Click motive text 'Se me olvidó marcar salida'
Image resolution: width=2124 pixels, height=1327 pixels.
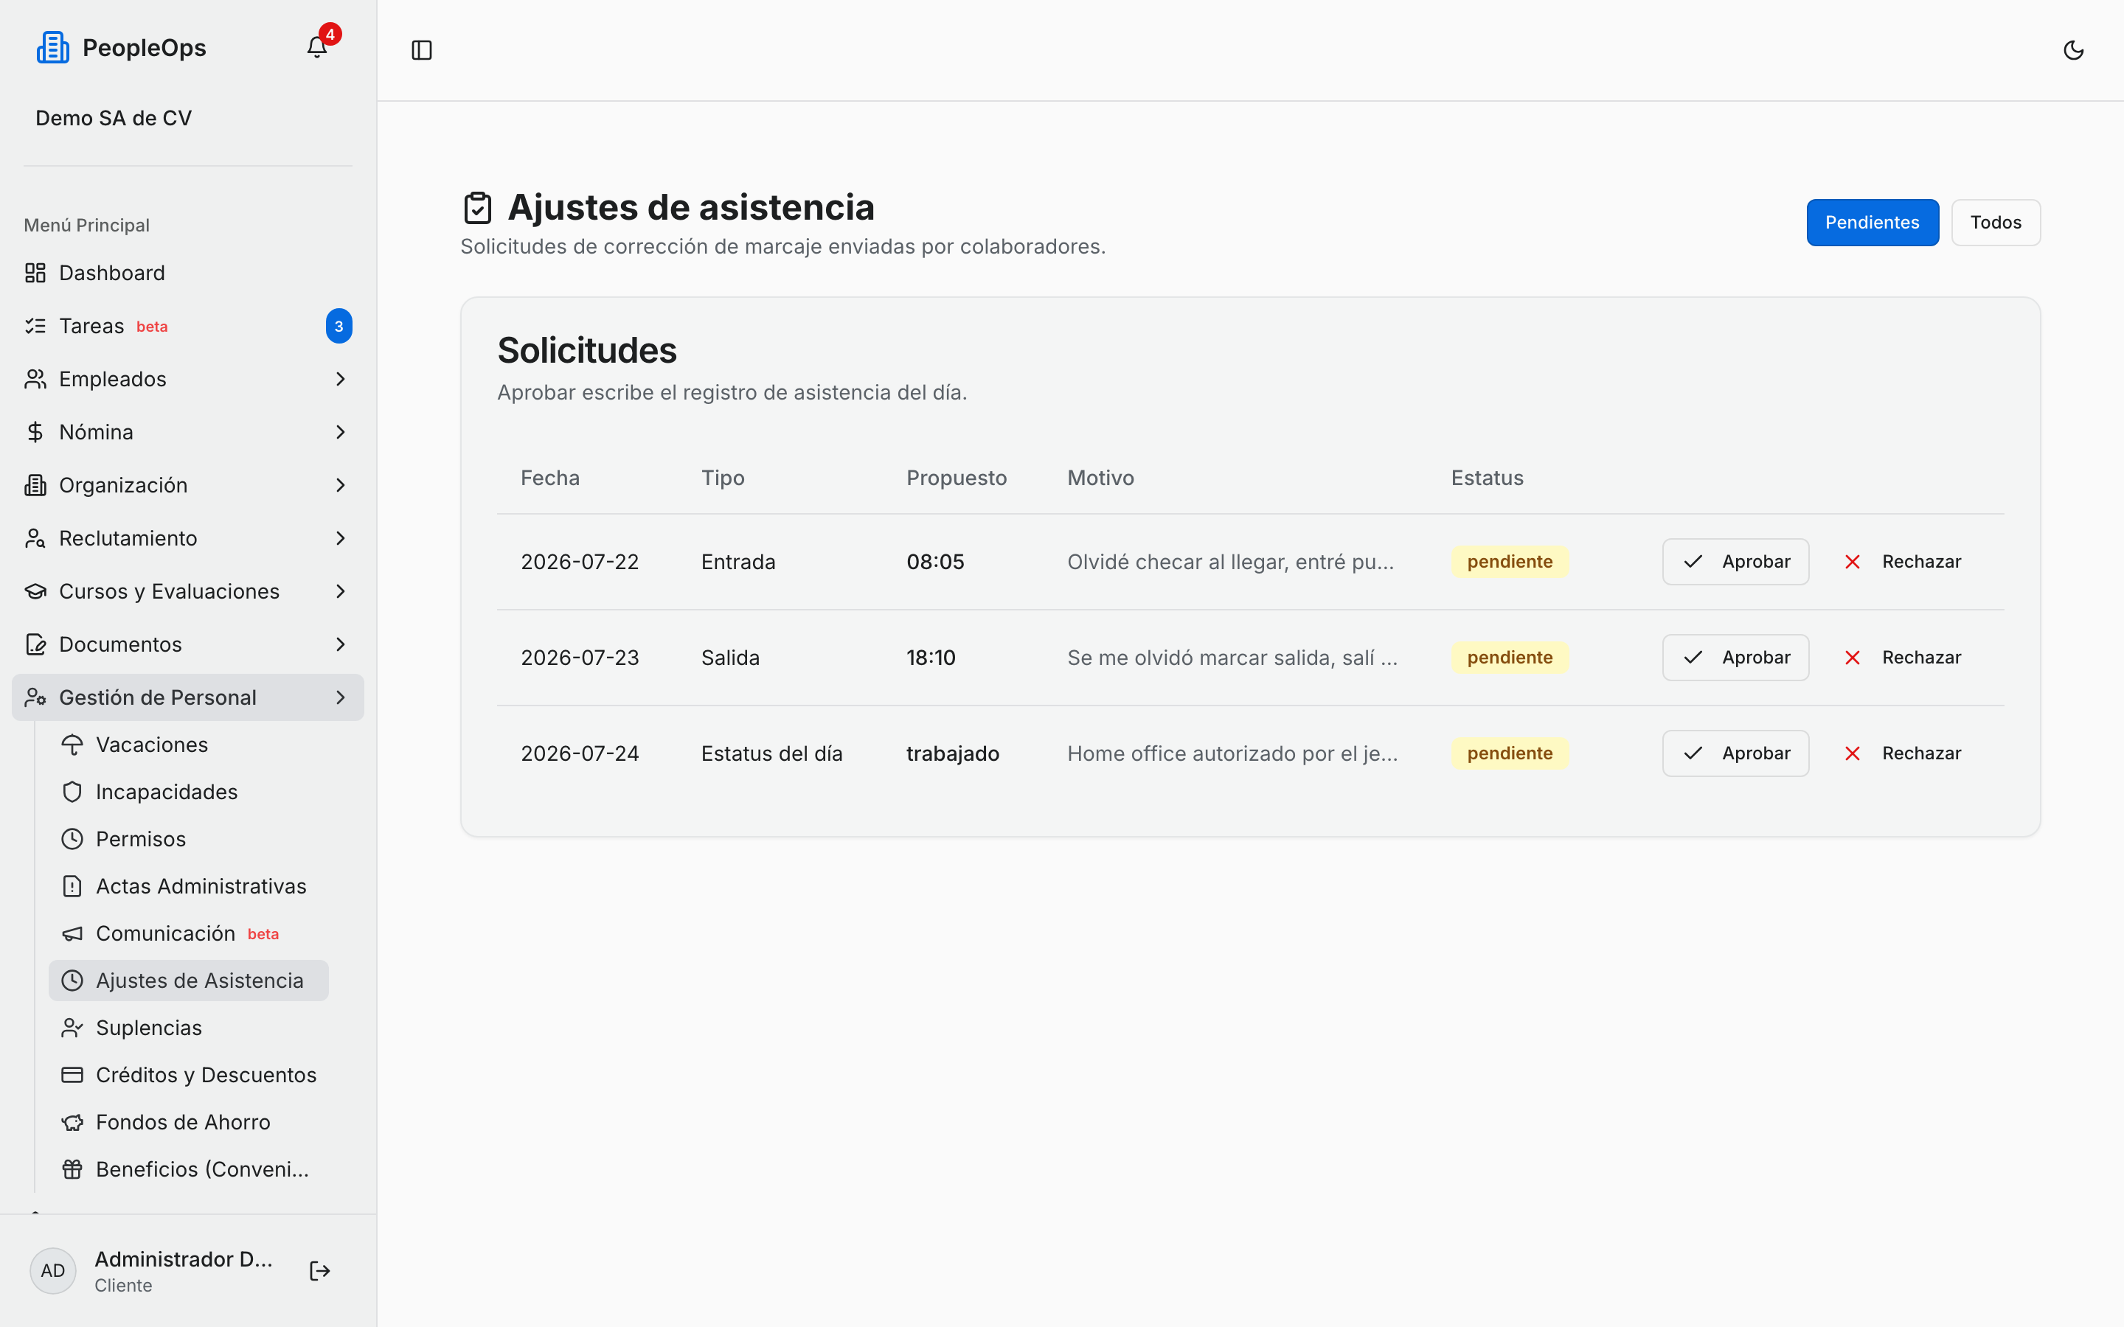[1232, 658]
